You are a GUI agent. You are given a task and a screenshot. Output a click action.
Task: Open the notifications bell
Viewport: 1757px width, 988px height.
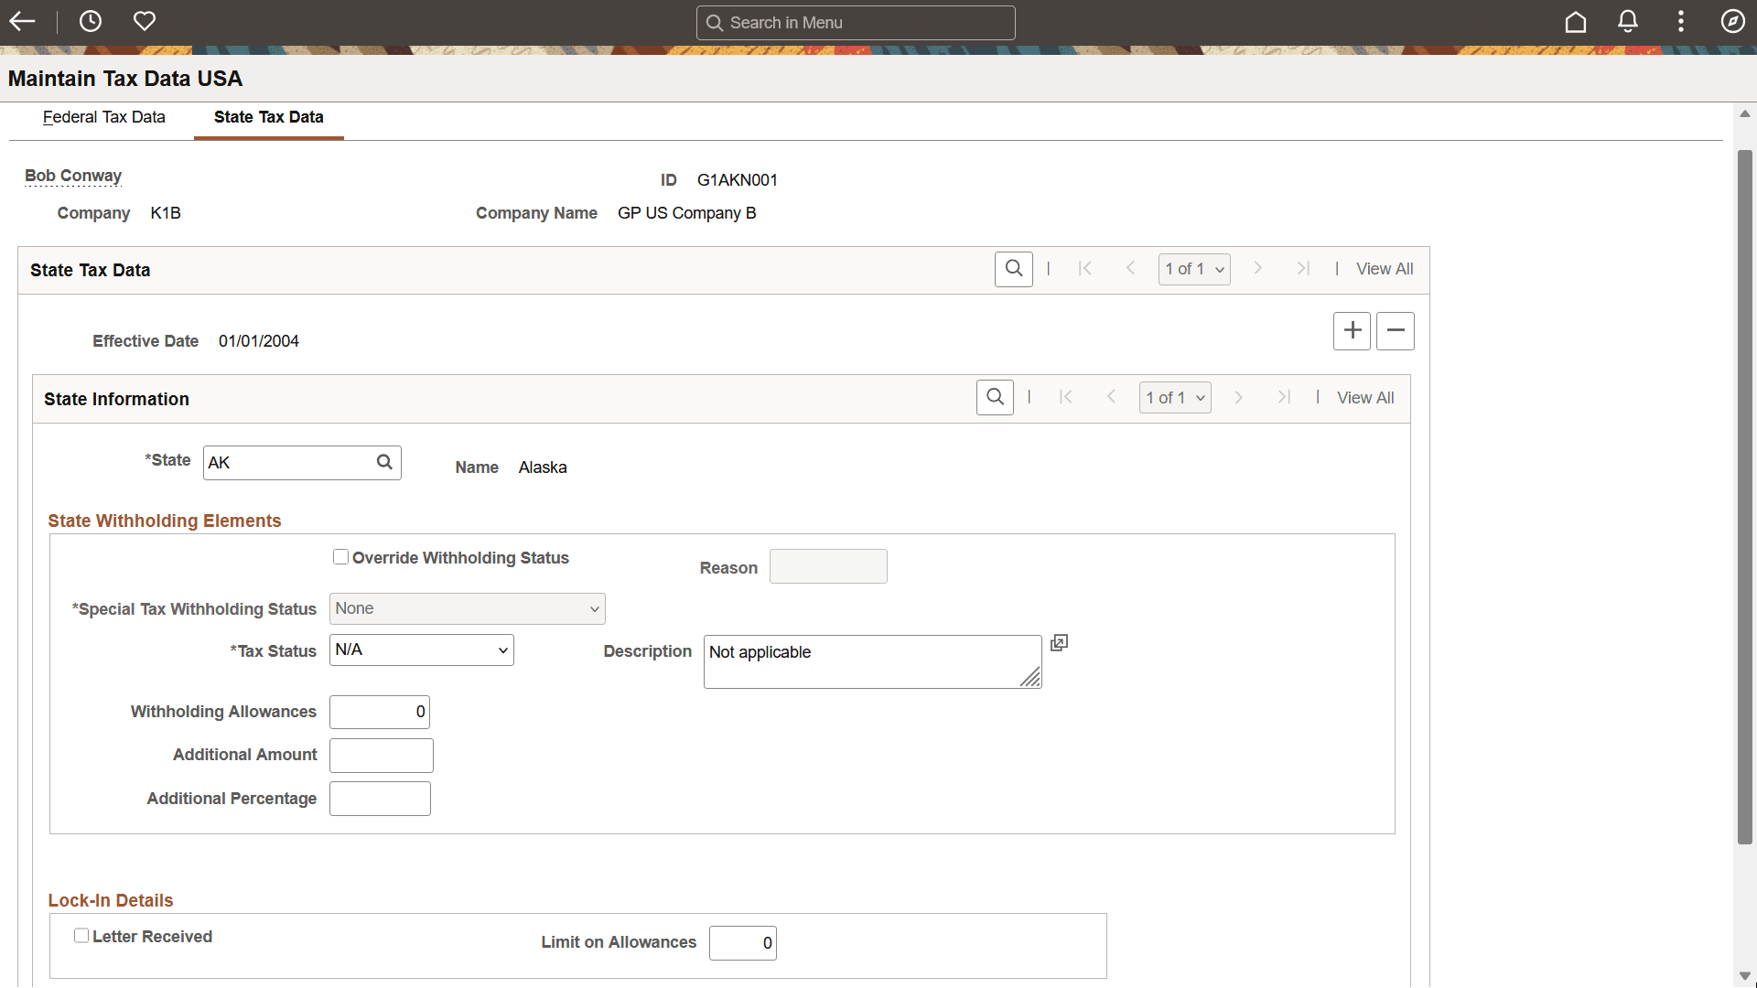[1628, 22]
